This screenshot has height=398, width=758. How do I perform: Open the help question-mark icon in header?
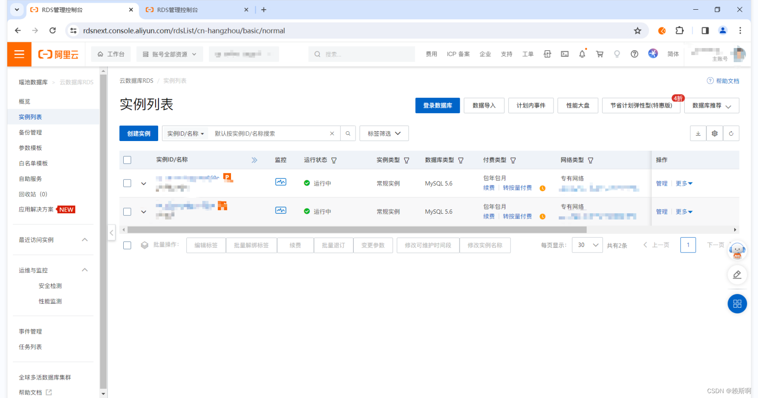click(x=634, y=54)
